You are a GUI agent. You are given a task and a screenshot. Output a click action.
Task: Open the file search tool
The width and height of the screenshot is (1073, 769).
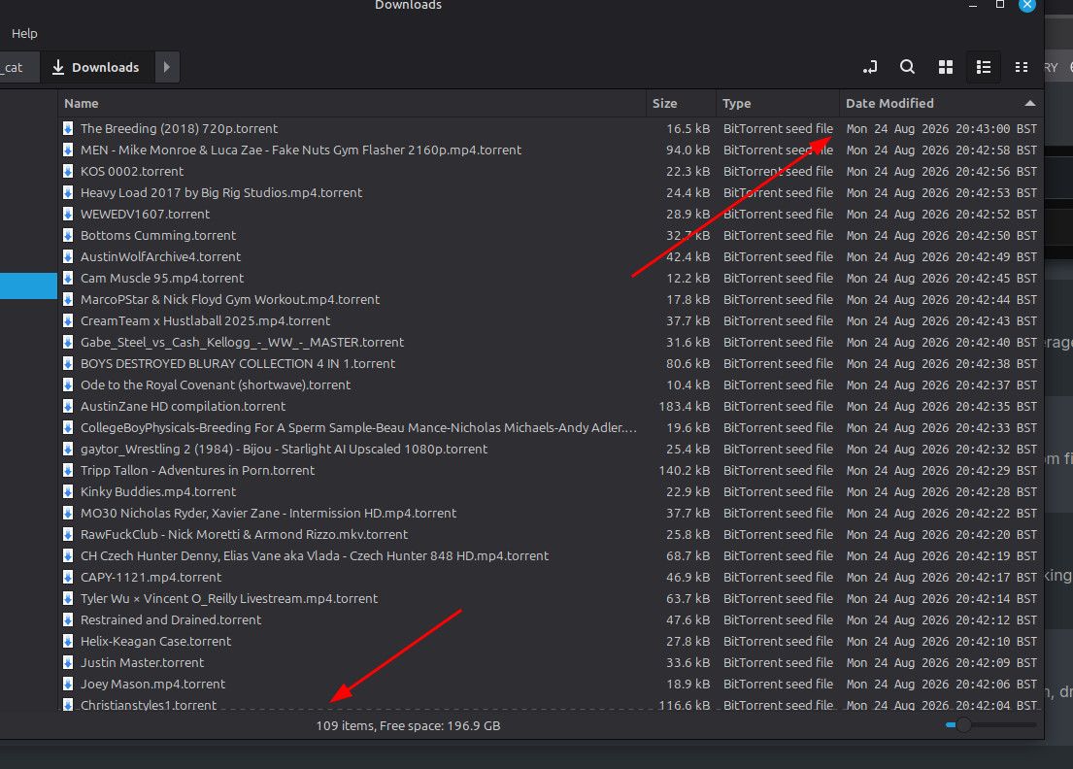click(907, 67)
